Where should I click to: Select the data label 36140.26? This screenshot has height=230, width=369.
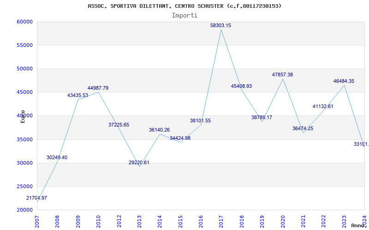click(x=159, y=130)
